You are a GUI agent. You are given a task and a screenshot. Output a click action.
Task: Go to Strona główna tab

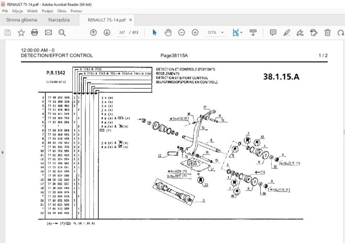coord(21,20)
